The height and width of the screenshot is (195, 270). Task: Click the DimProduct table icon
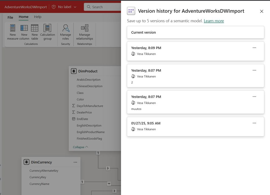tap(74, 71)
